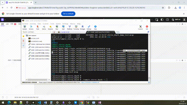
Task: Open the View toolbar icon
Action: (57, 27)
